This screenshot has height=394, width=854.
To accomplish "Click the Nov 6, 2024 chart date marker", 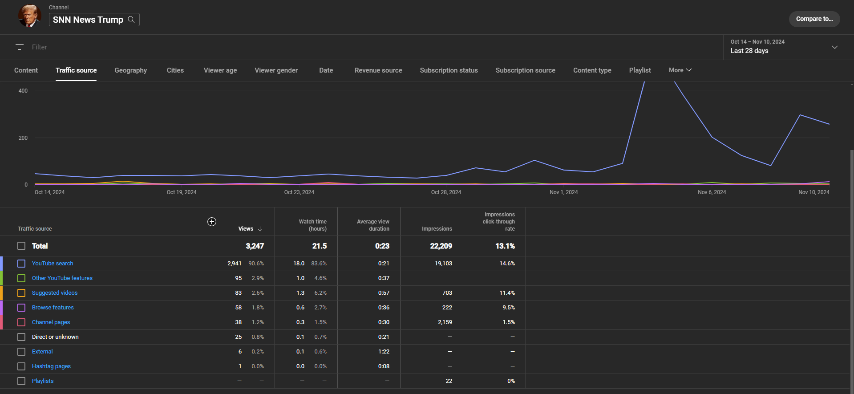I will click(712, 192).
